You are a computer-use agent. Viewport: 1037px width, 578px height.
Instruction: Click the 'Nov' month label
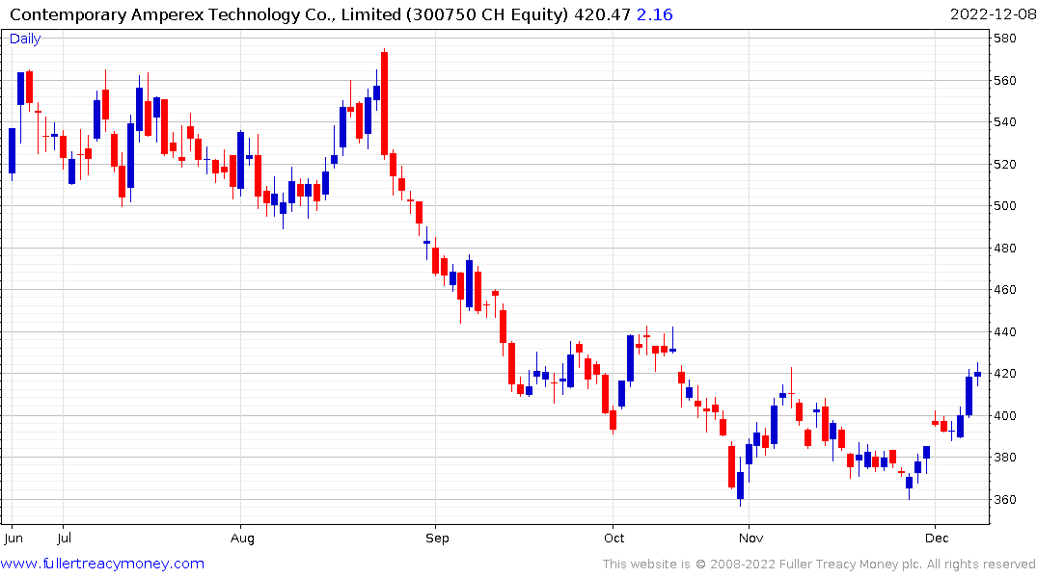(x=750, y=539)
